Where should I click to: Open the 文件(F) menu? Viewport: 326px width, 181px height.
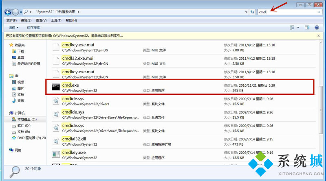(11, 20)
